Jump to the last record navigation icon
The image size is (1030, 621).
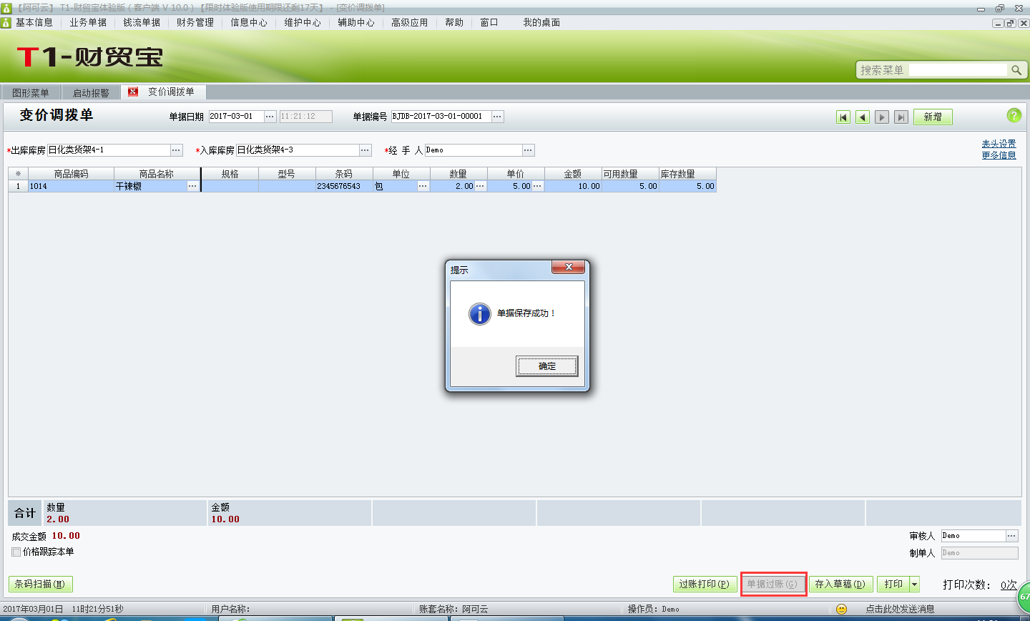(x=901, y=116)
